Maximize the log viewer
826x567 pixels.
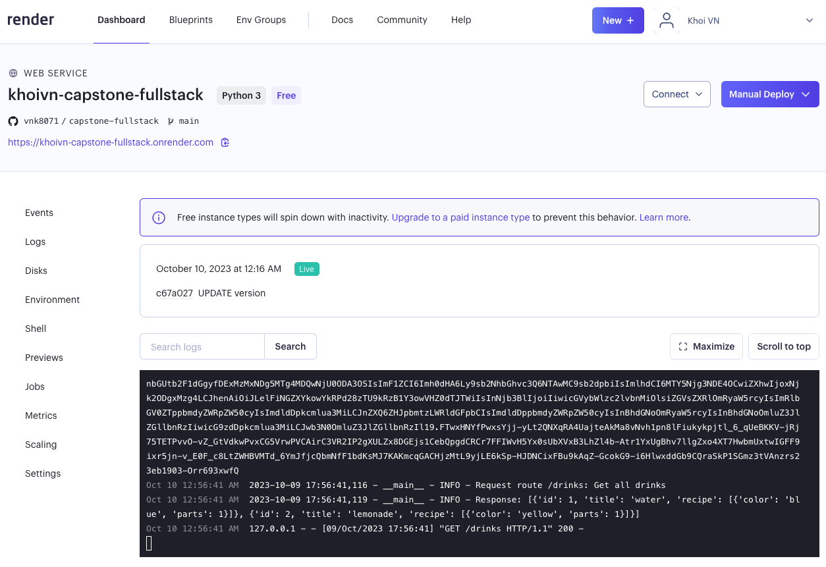(x=706, y=346)
